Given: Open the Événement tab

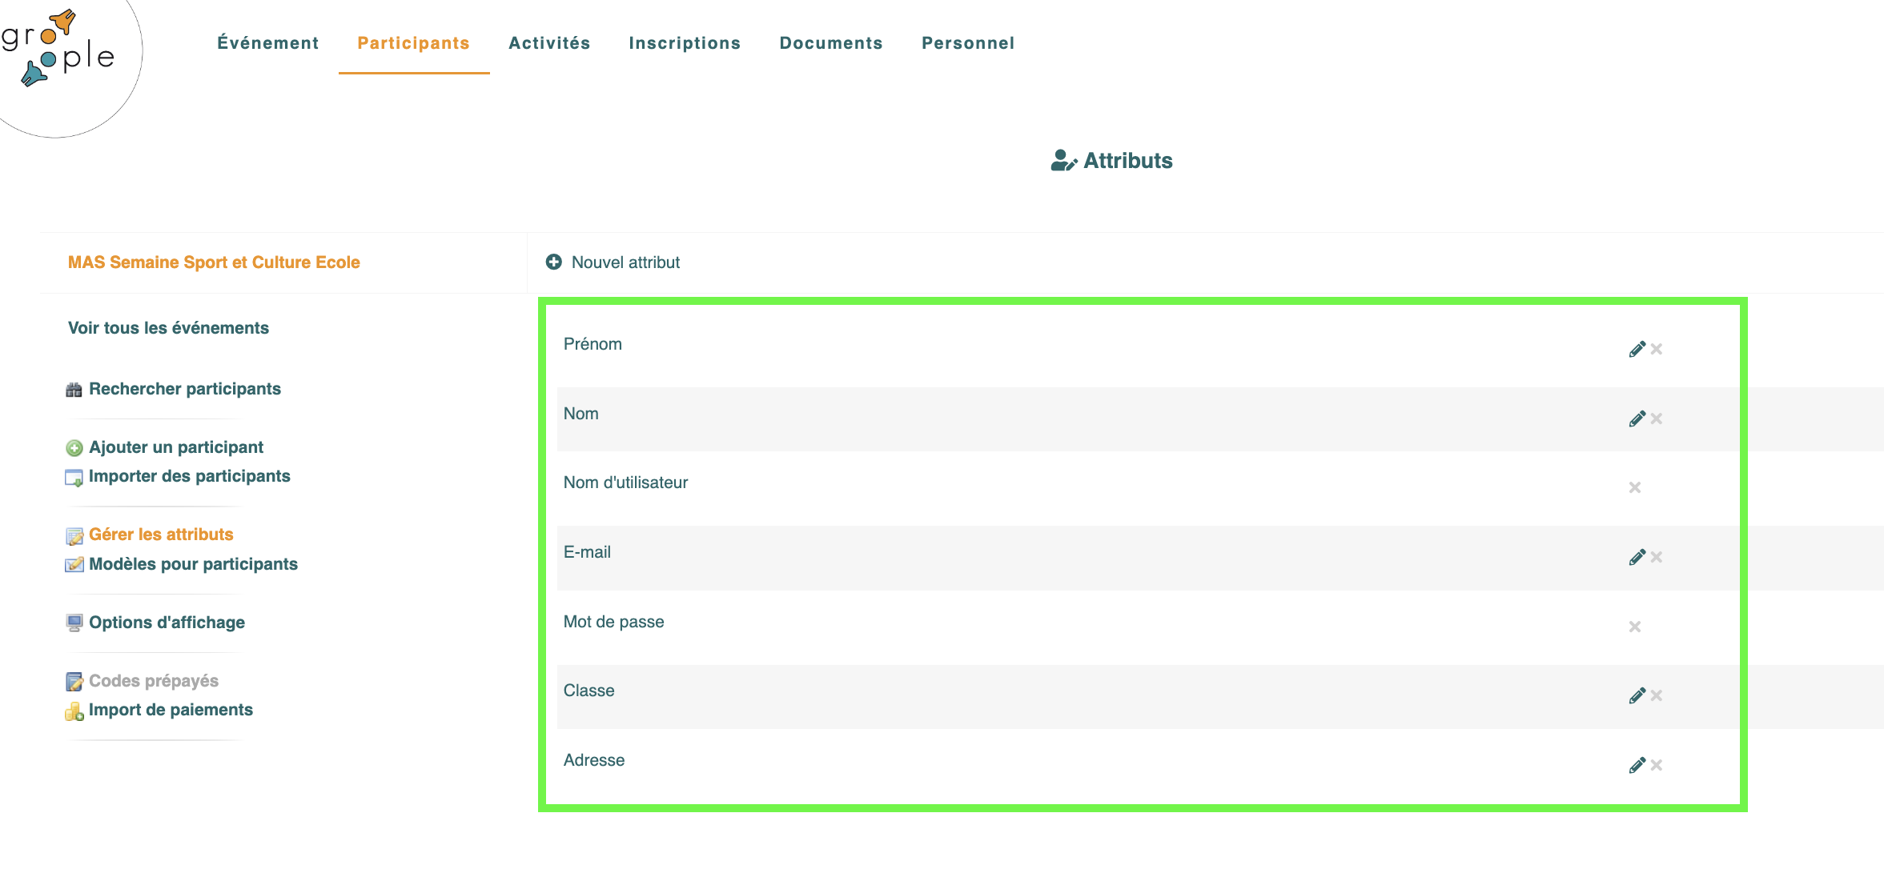Looking at the screenshot, I should pos(268,43).
